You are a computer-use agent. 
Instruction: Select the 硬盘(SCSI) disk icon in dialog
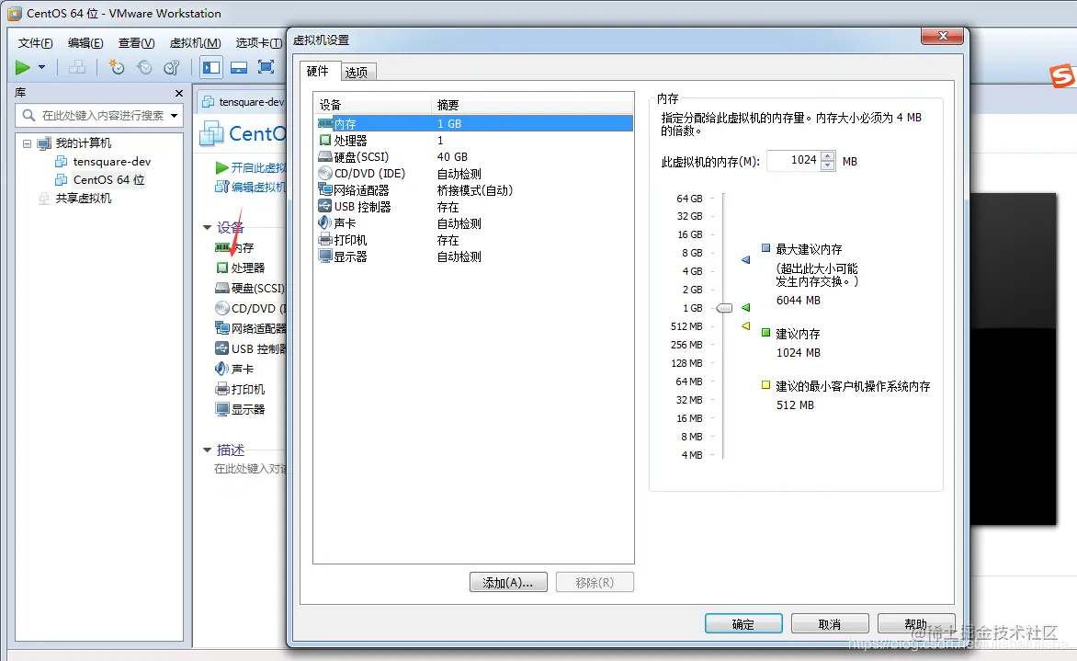325,156
